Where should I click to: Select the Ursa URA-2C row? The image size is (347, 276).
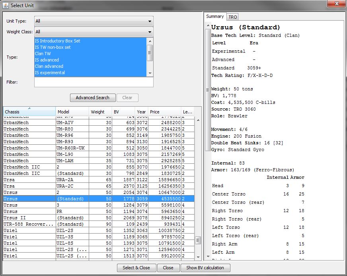(x=99, y=186)
